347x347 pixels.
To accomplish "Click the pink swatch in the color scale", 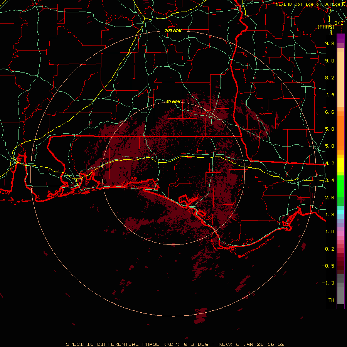I will coord(340,234).
